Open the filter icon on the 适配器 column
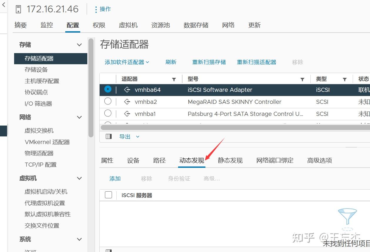 pyautogui.click(x=174, y=79)
